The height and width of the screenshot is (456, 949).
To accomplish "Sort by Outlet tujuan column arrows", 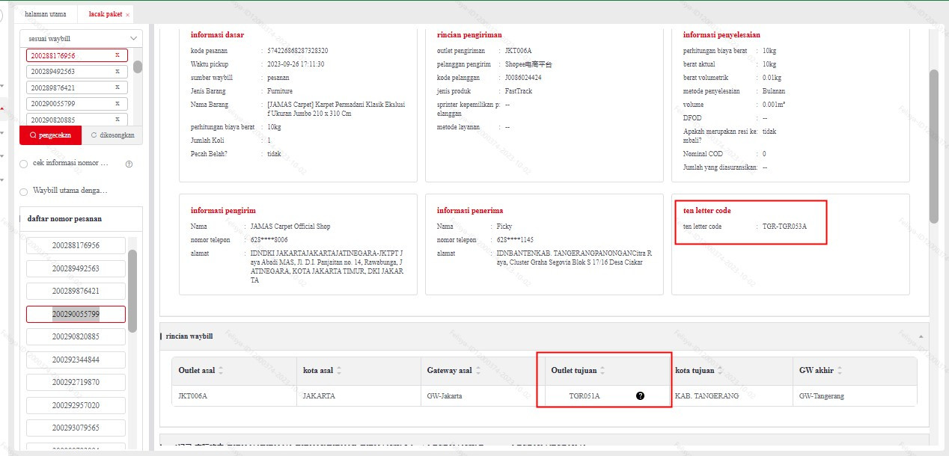I will pos(602,371).
